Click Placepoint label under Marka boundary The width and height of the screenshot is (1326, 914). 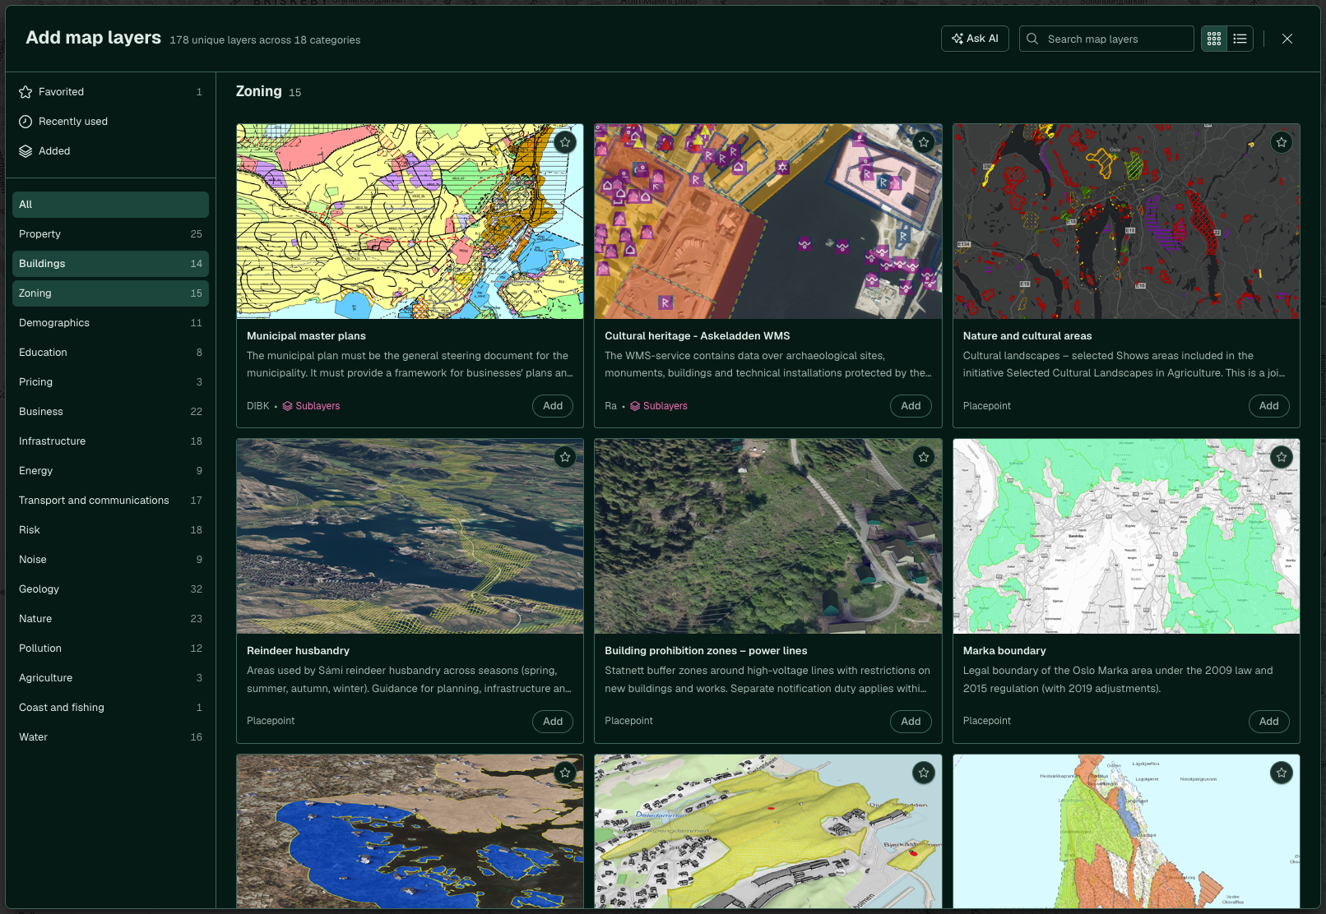pyautogui.click(x=987, y=721)
